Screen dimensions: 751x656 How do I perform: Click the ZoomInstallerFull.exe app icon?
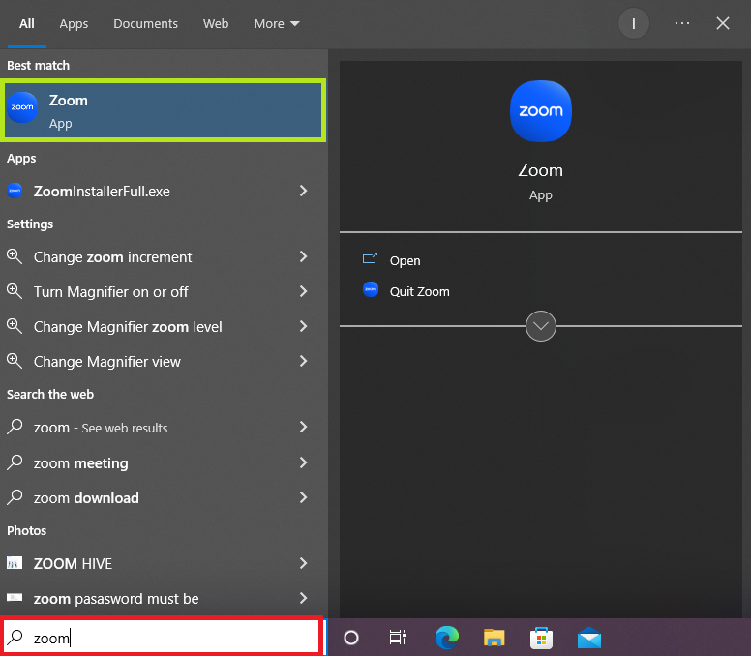pyautogui.click(x=15, y=191)
